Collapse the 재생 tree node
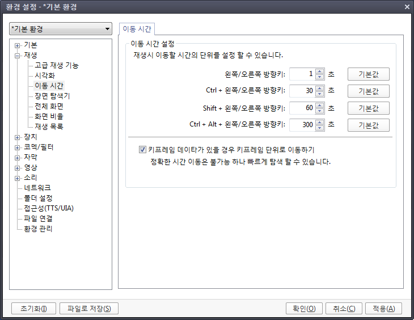The height and width of the screenshot is (320, 414). tap(18, 56)
